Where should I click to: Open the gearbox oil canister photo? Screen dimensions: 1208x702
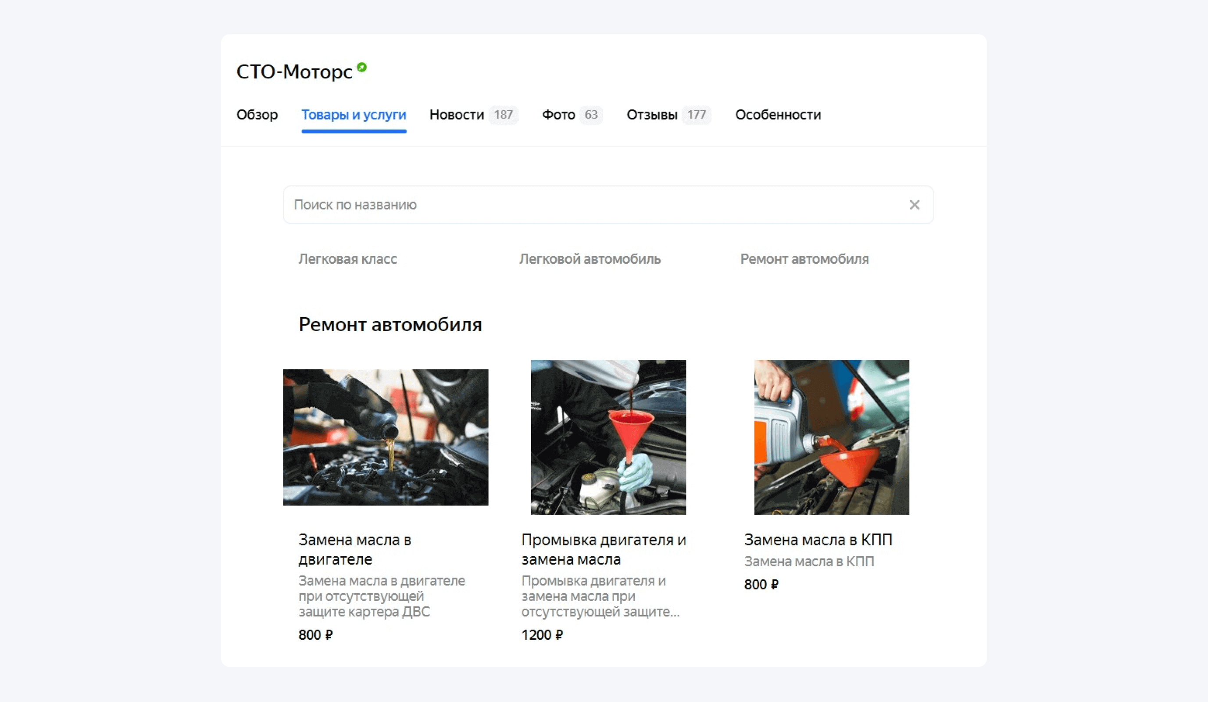[831, 437]
